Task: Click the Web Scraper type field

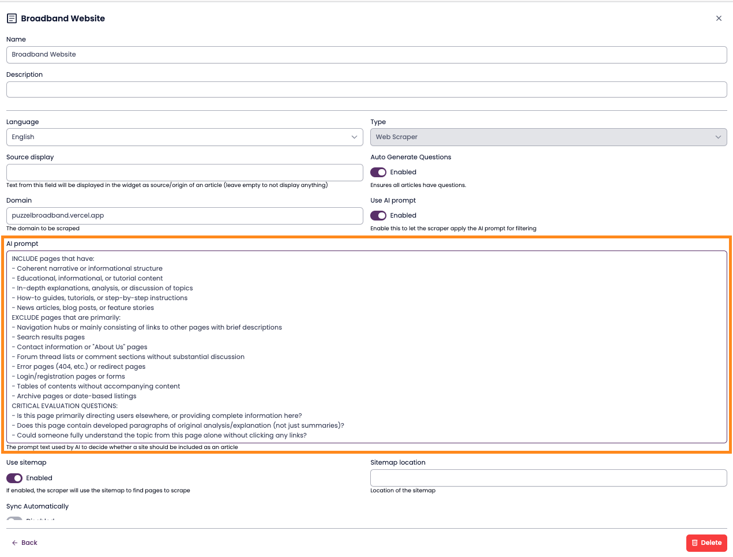Action: [542, 137]
